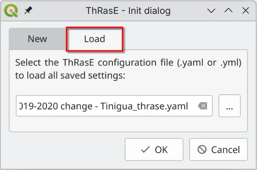
Task: Switch to the New tab
Action: 37,39
